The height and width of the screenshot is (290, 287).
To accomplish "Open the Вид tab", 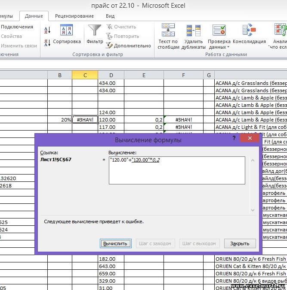I will (x=110, y=16).
